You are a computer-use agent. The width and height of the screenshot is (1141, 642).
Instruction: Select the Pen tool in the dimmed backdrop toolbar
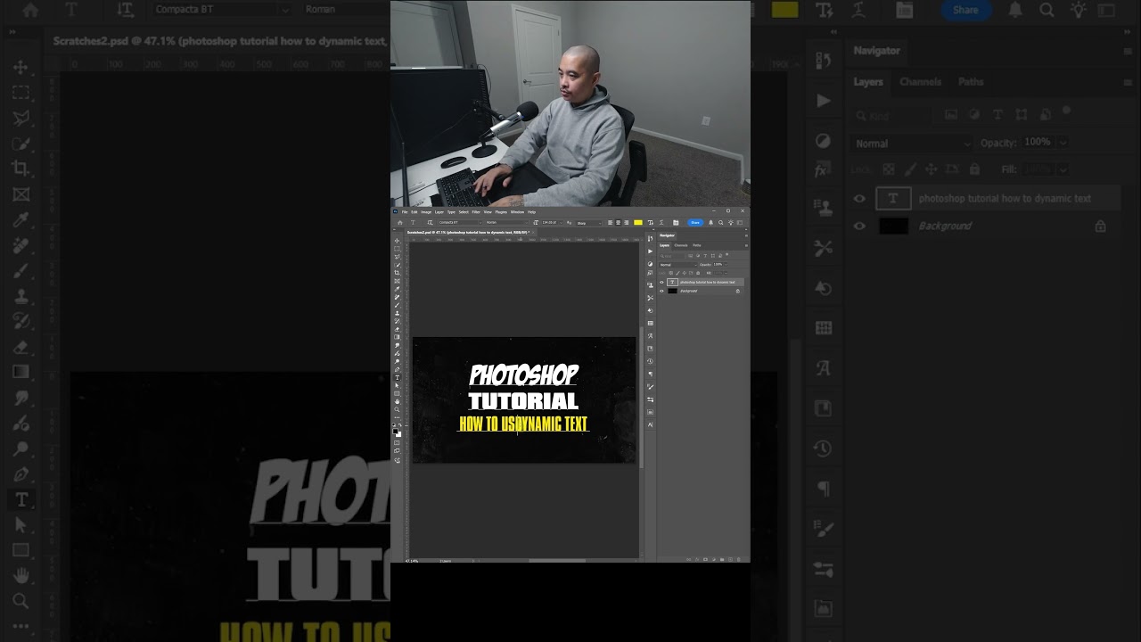pos(21,473)
